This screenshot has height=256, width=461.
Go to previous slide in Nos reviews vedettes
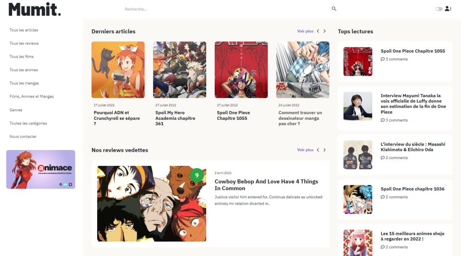point(318,150)
